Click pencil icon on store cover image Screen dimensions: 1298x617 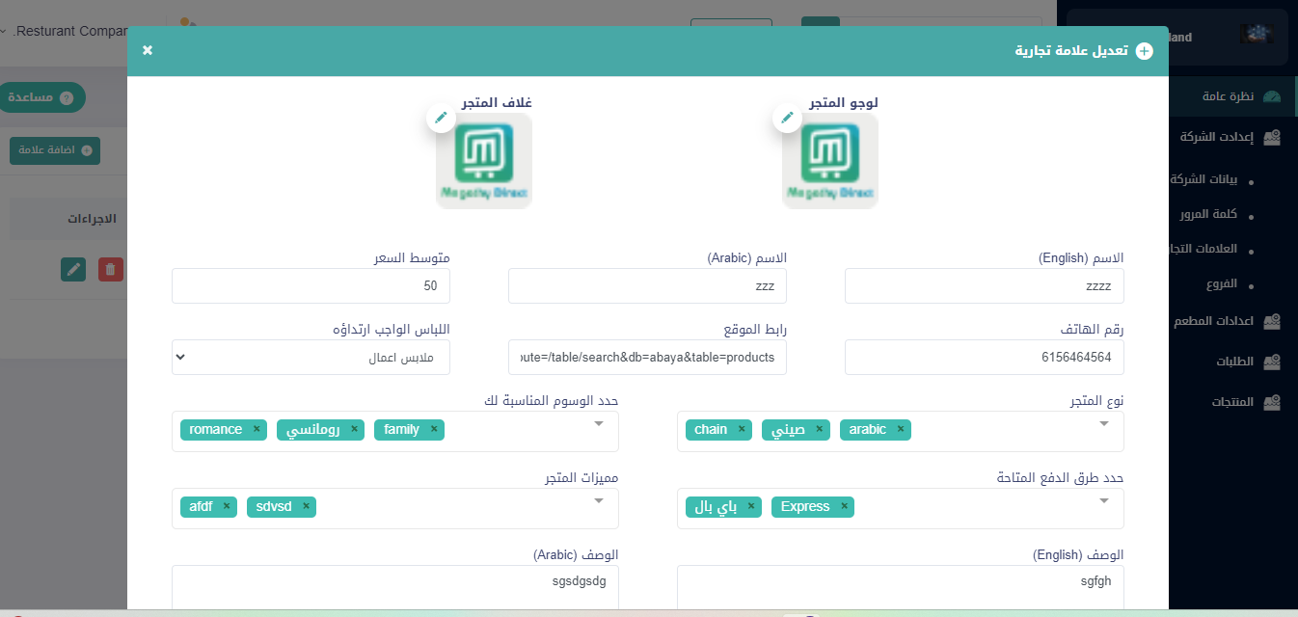(441, 118)
